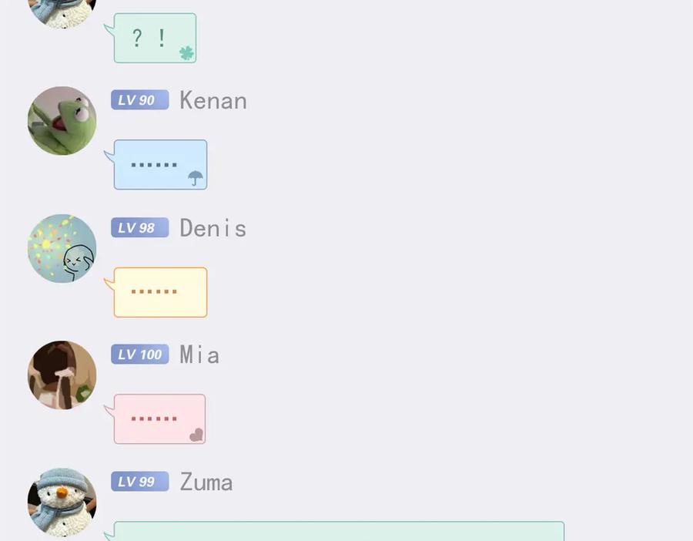The width and height of the screenshot is (693, 541).
Task: Click the username Mia
Action: (x=199, y=355)
